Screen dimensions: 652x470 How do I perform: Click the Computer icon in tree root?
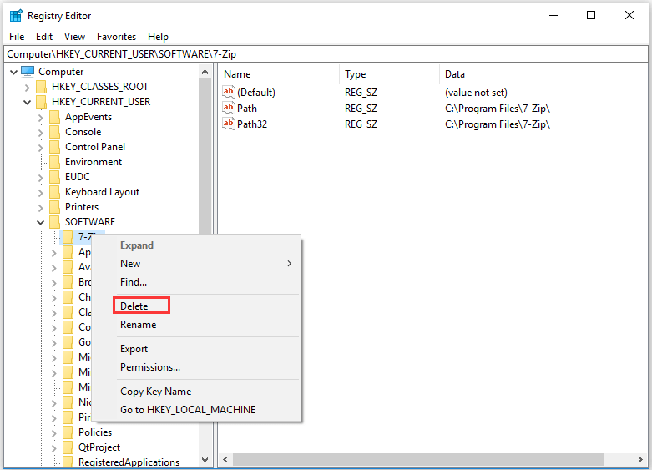click(28, 72)
